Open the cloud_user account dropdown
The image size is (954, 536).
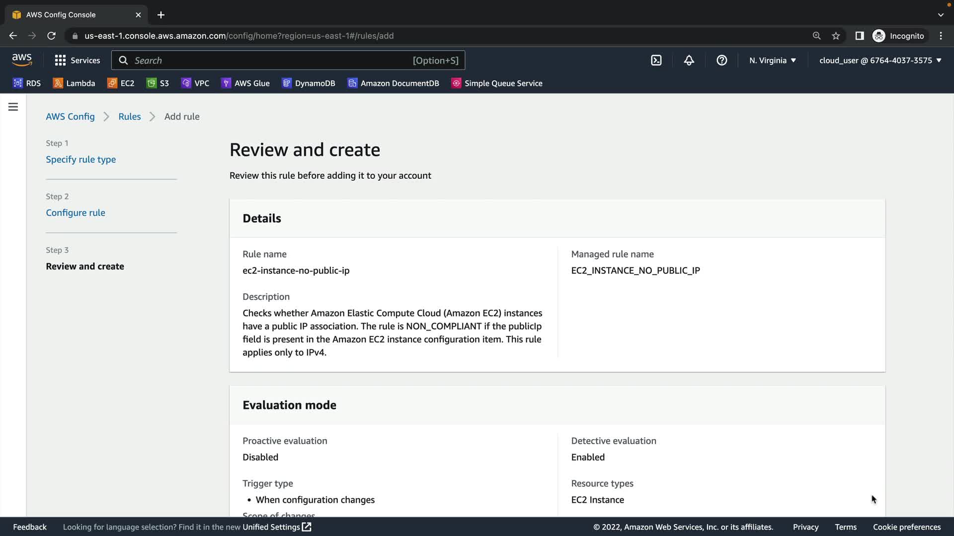[880, 60]
